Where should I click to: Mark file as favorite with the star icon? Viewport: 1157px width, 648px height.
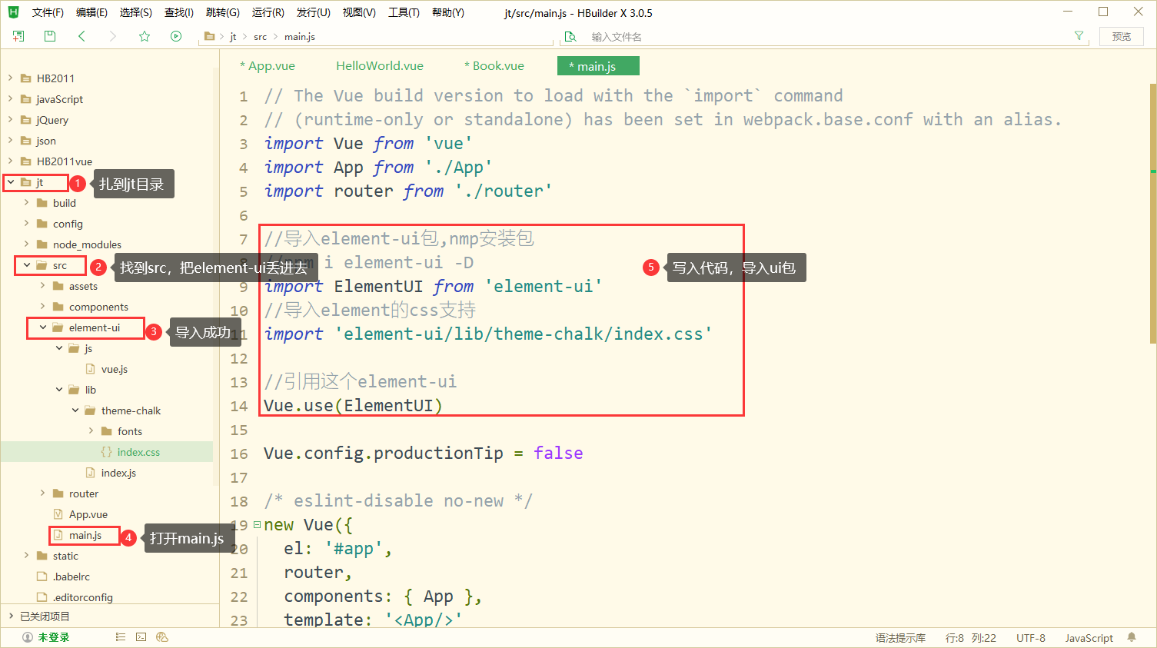pyautogui.click(x=144, y=35)
